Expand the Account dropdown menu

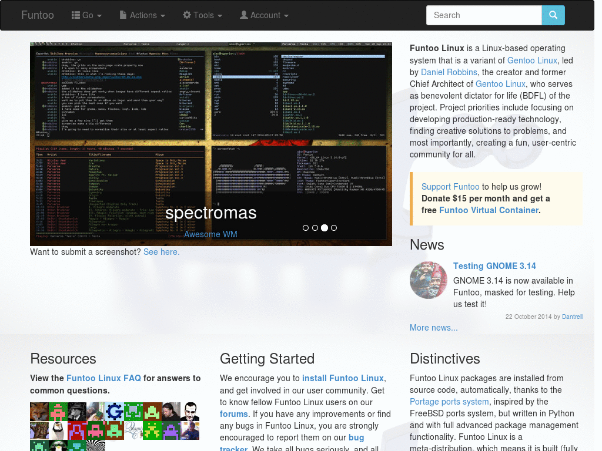(x=264, y=15)
